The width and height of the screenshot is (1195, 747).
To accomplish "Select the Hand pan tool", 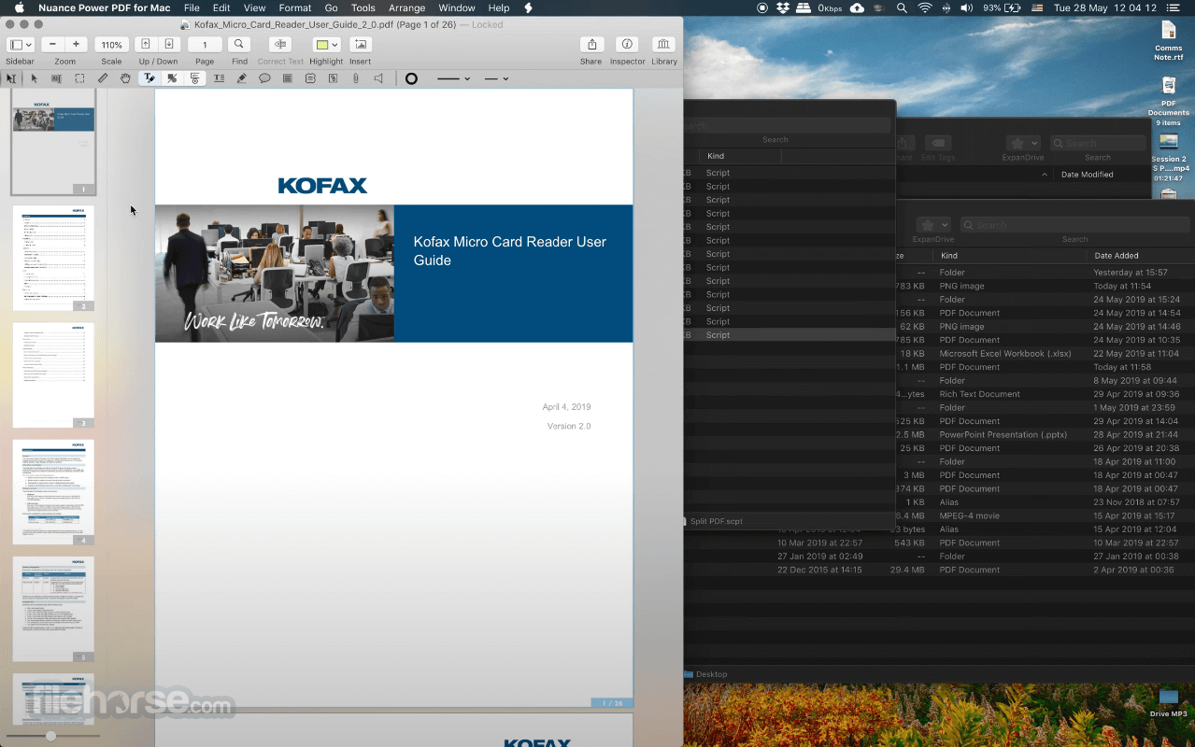I will (125, 78).
